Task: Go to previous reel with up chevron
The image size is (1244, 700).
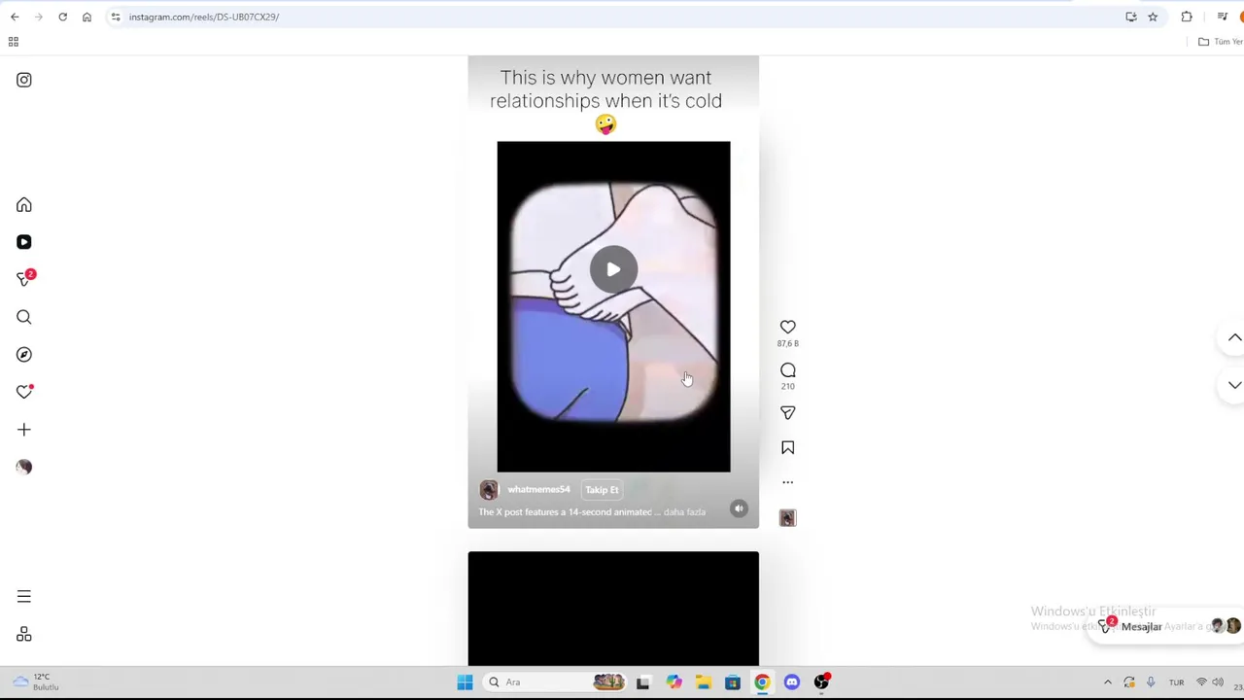Action: tap(1234, 337)
